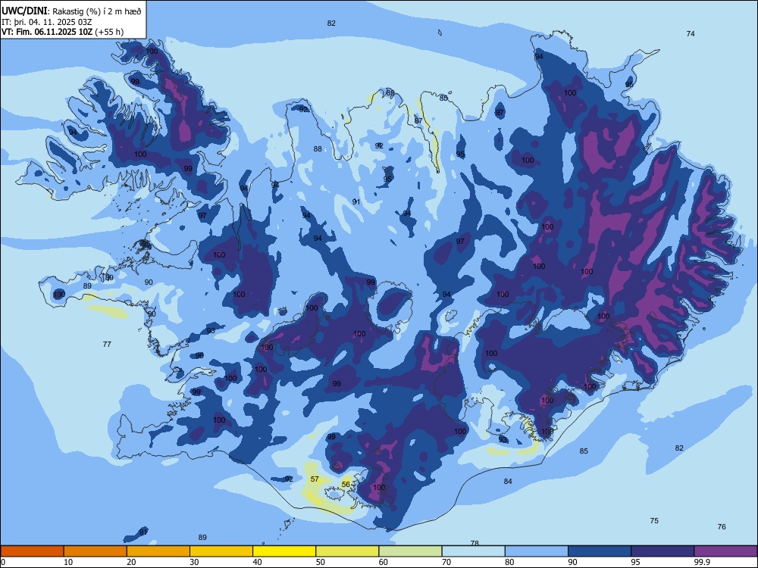The height and width of the screenshot is (568, 758).
Task: Click the amber 20–30 legend swatch
Action: point(158,551)
